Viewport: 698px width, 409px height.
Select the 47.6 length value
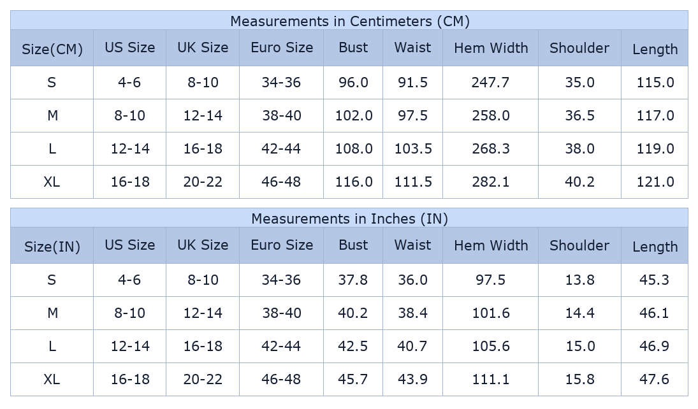[x=654, y=379]
